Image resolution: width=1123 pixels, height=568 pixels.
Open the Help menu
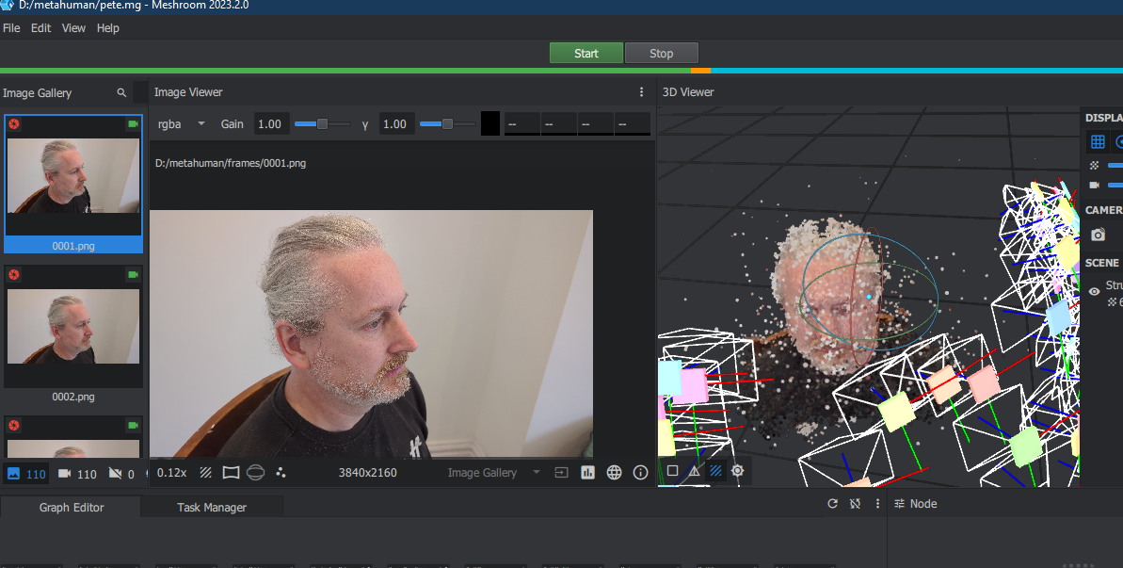click(108, 28)
